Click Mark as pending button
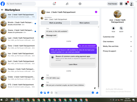The image size is (137, 102). pos(56,23)
